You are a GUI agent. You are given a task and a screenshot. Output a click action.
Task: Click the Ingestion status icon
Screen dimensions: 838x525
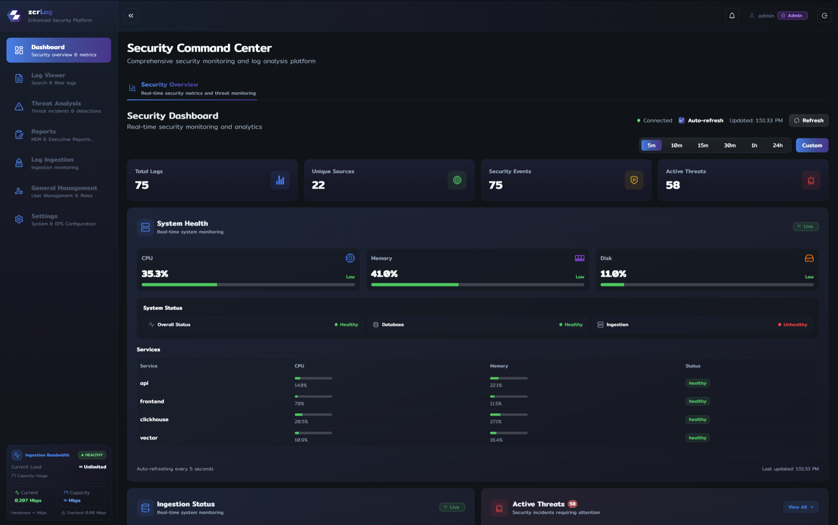(601, 324)
